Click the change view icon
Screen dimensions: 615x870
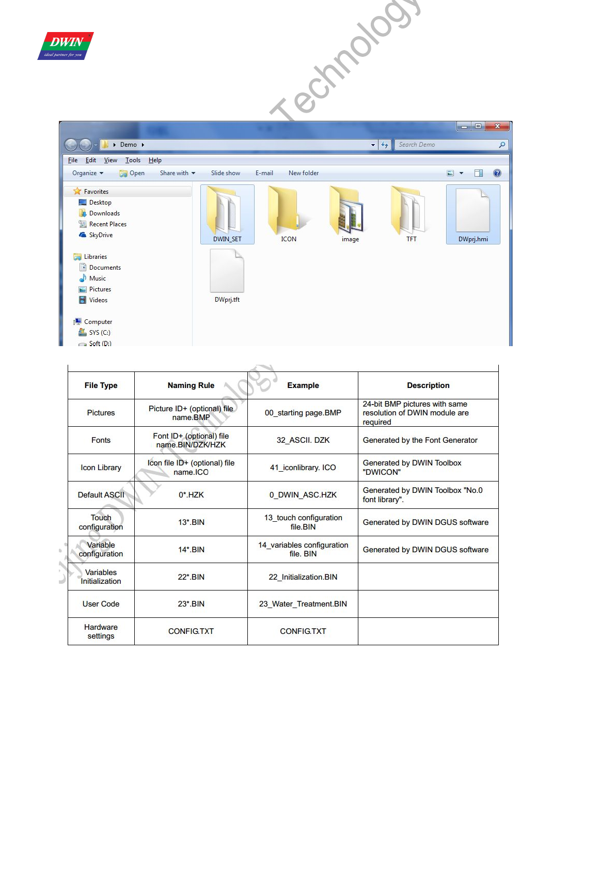450,173
